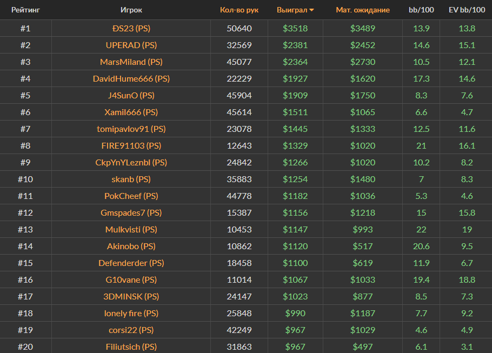Sort table by Мат. ожидание column
492x353 pixels.
click(x=362, y=10)
